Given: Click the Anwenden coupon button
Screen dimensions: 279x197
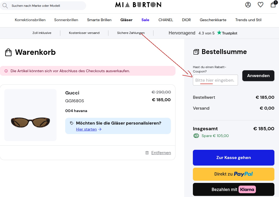Looking at the screenshot, I should [x=258, y=76].
